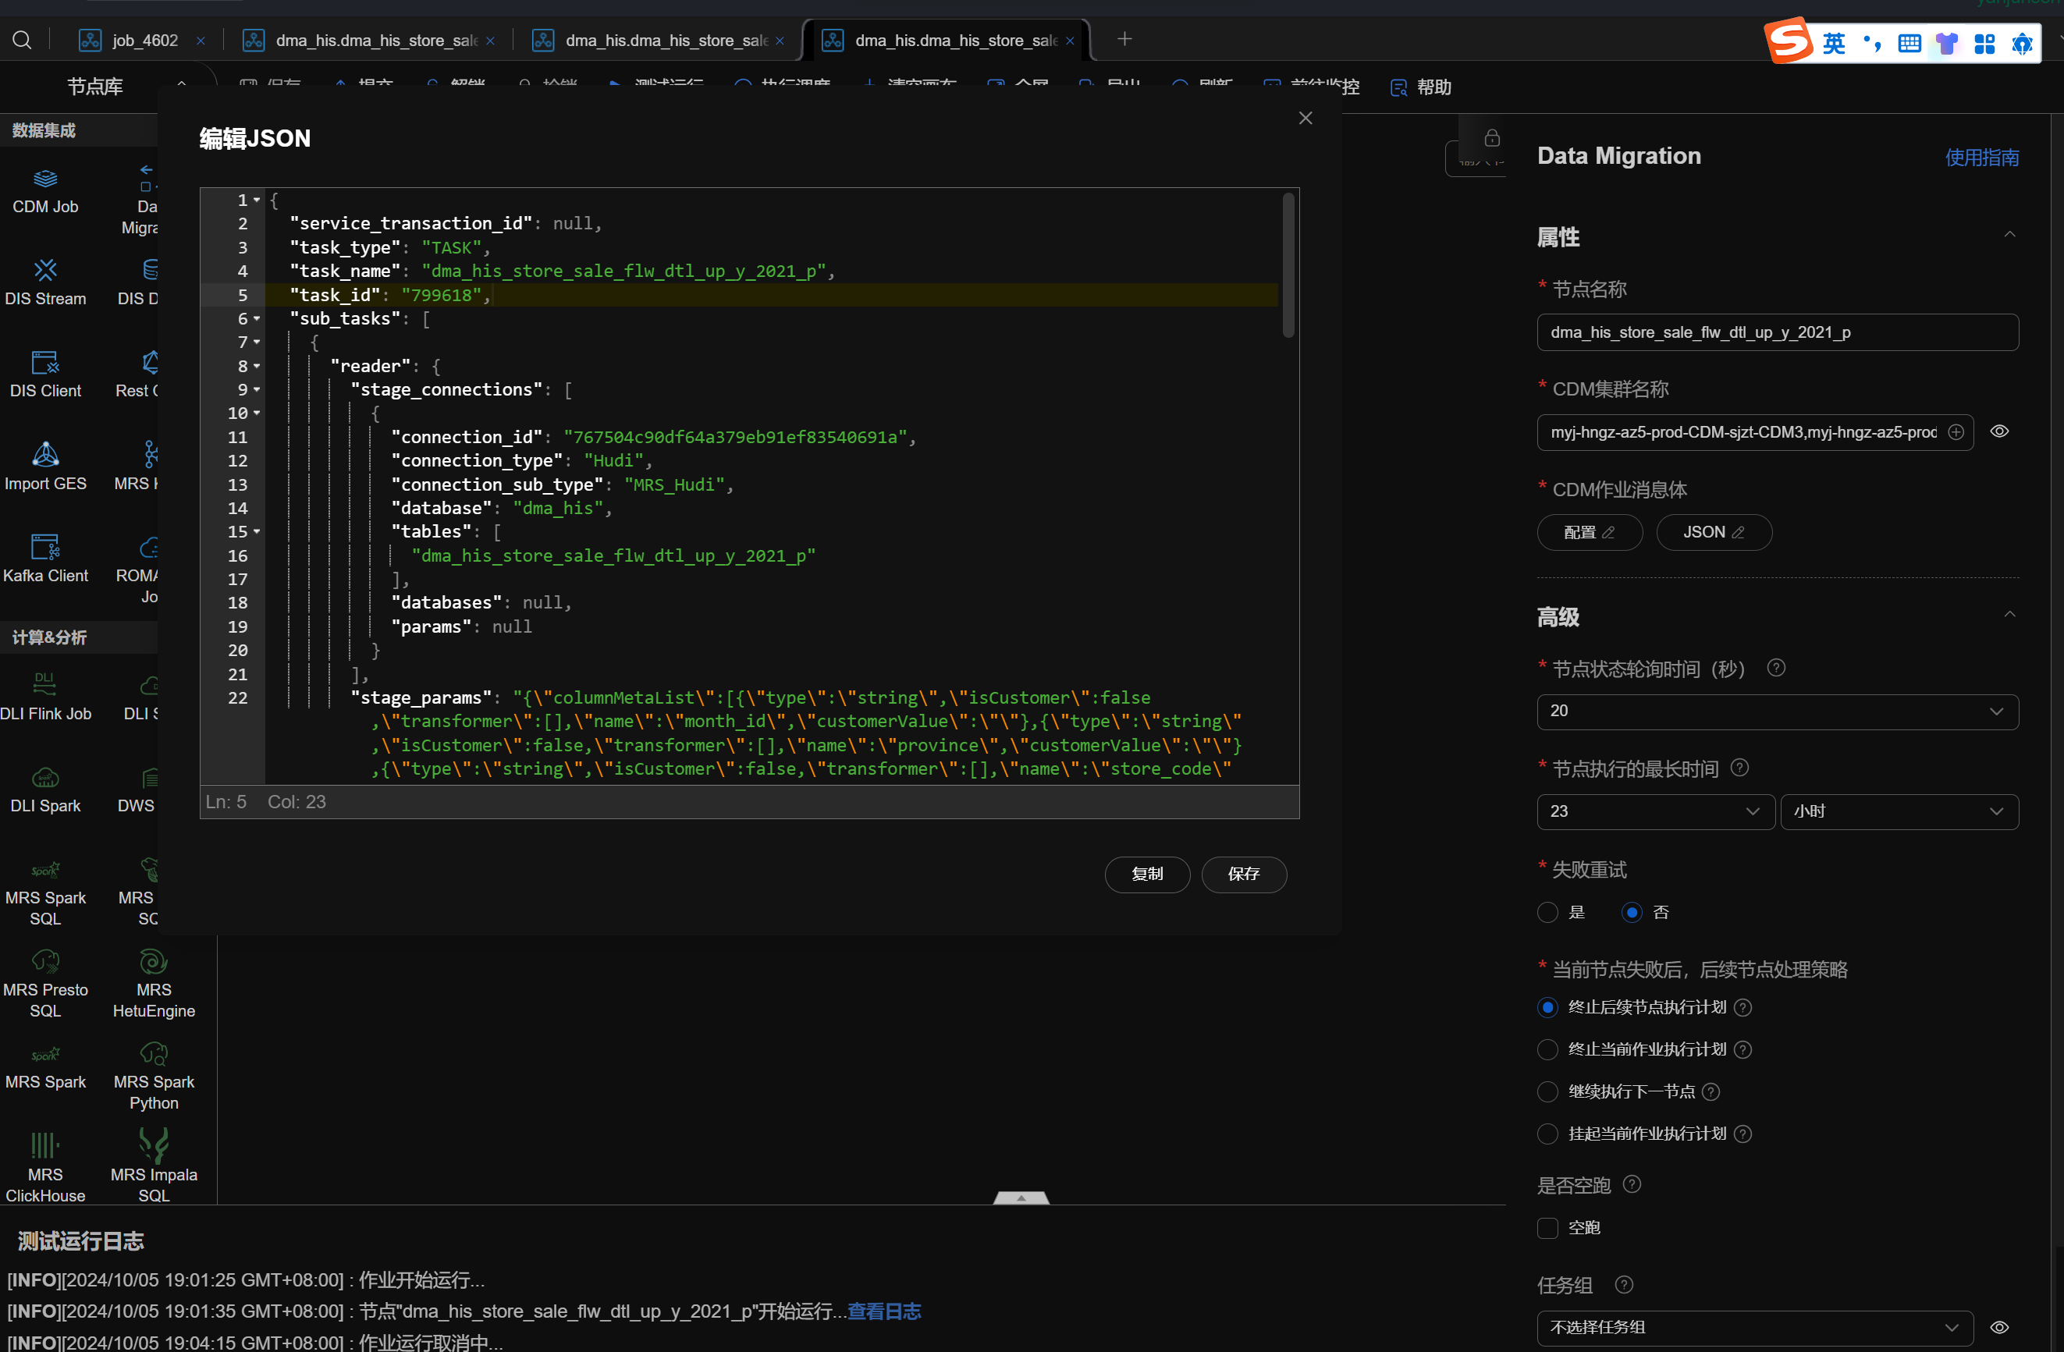
Task: Close the job_4602 tab
Action: point(201,41)
